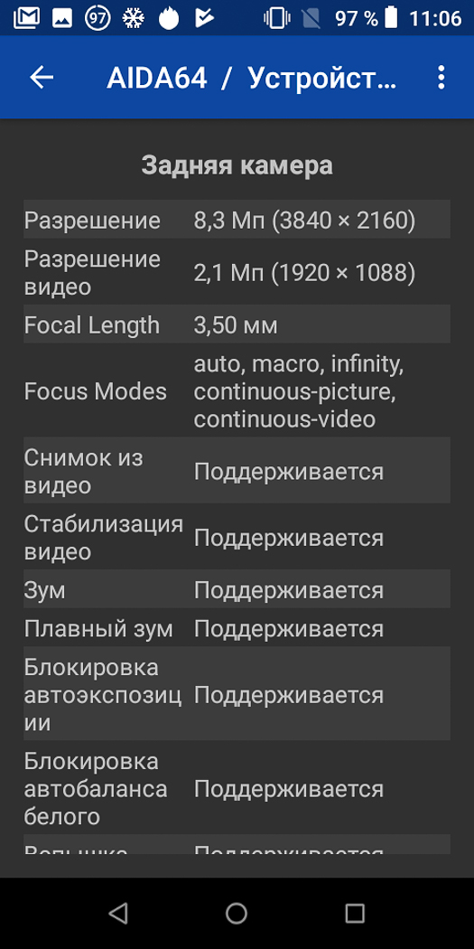This screenshot has height=949, width=474.
Task: Tap the battery icon in status bar
Action: pyautogui.click(x=392, y=17)
